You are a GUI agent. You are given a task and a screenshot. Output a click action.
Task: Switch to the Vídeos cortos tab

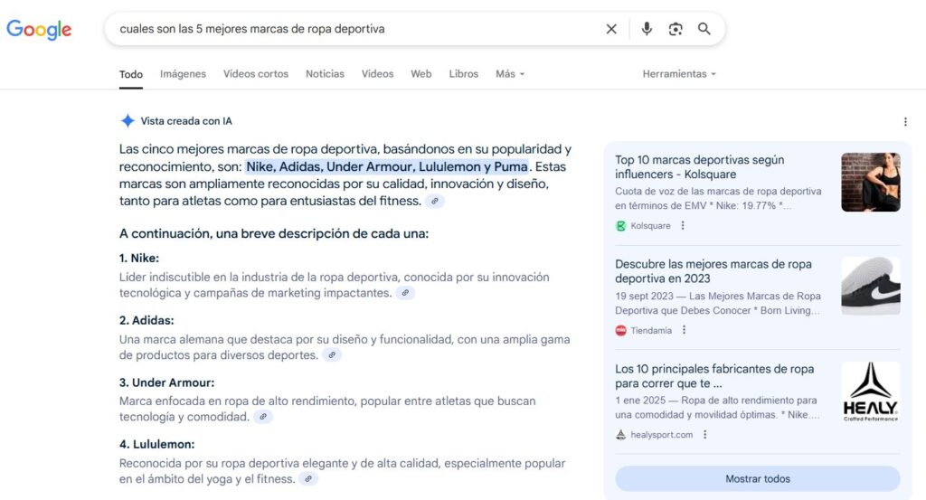pos(256,74)
